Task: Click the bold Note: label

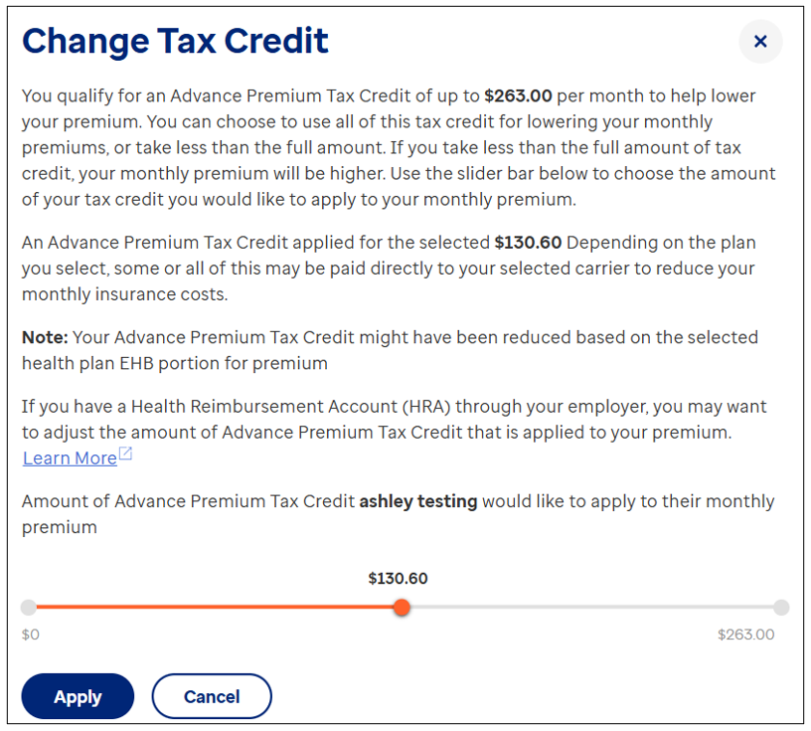Action: point(45,337)
